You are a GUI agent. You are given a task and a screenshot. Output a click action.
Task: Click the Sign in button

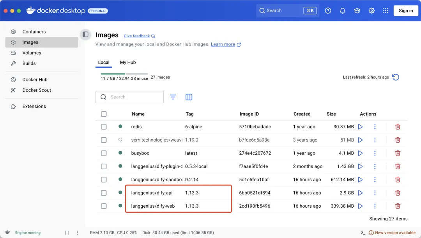click(x=406, y=11)
